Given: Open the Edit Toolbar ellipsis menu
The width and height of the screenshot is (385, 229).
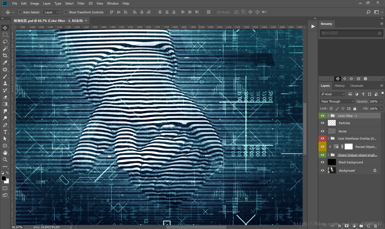Looking at the screenshot, I should pyautogui.click(x=5, y=167).
